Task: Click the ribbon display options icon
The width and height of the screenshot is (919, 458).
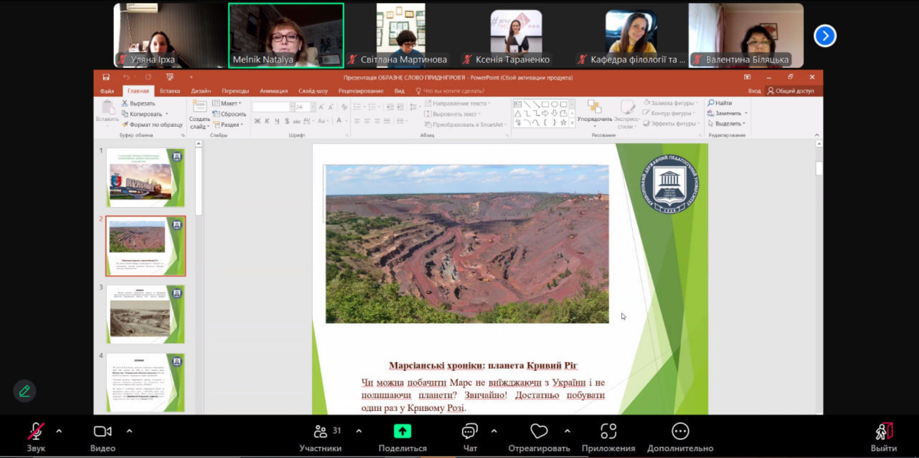Action: 747,77
